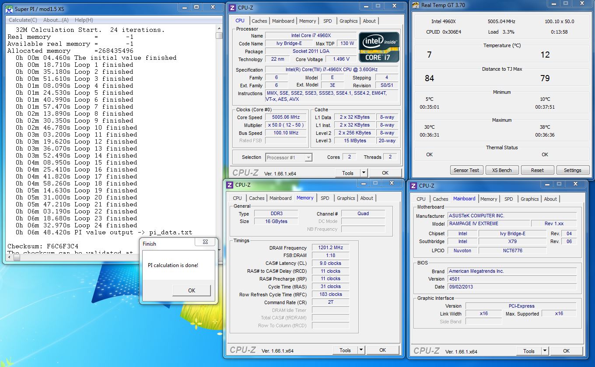Click the 5005.04 MHz reading in Real Temp
Viewport: 595px width, 367px height.
(502, 21)
